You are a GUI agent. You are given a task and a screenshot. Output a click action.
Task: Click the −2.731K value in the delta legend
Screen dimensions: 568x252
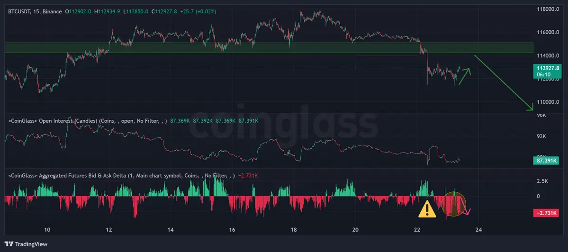247,176
